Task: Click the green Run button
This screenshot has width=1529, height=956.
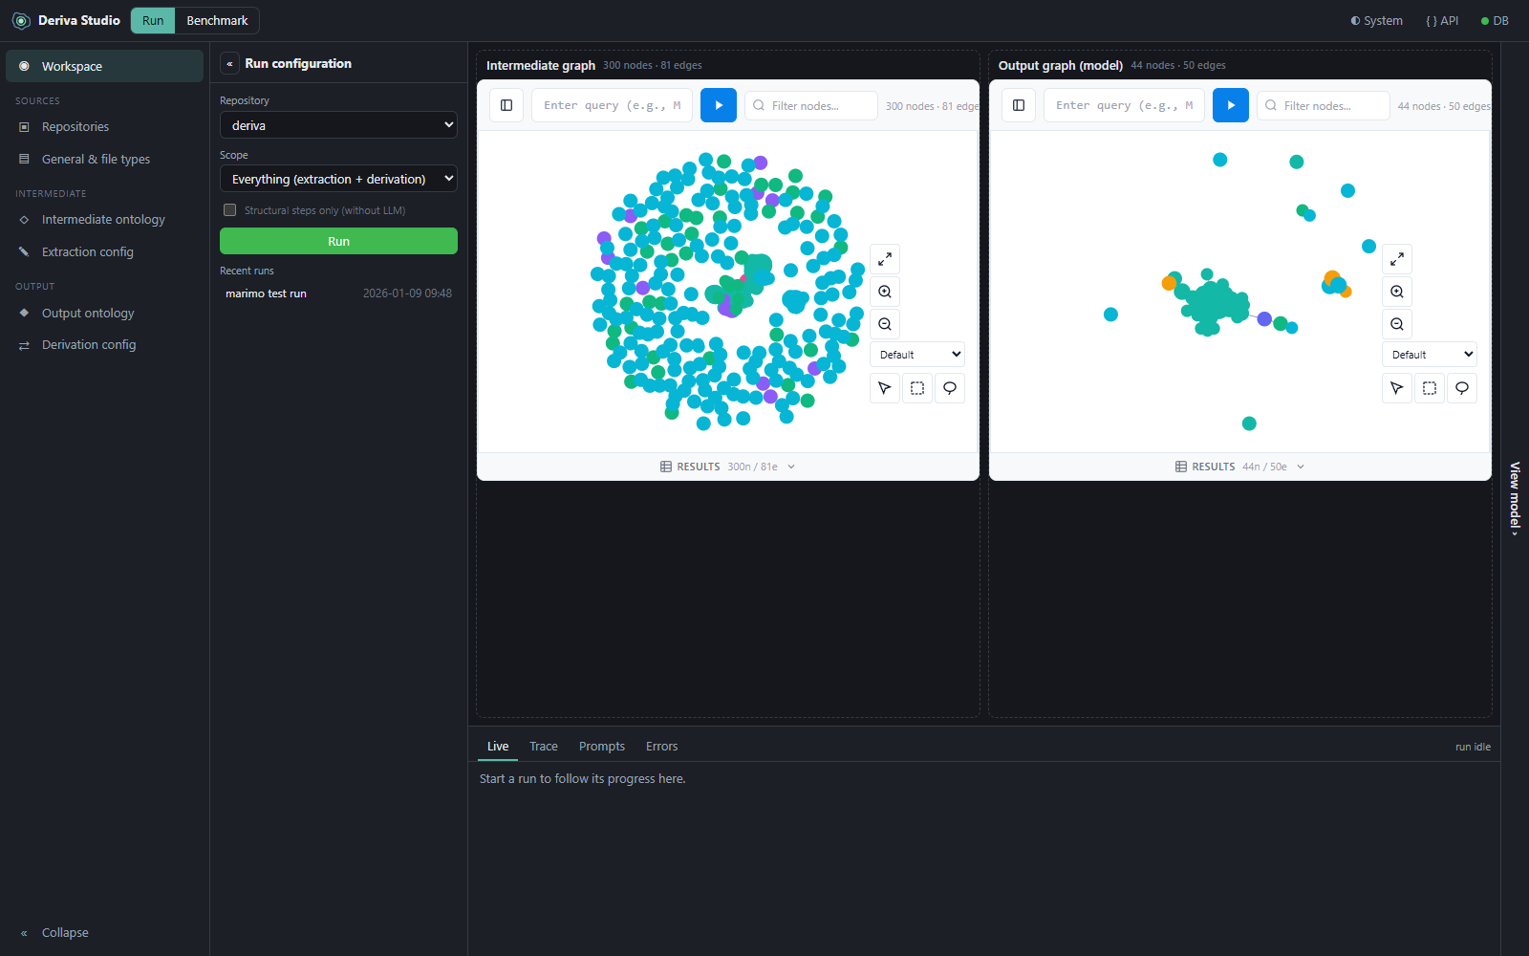Action: click(x=338, y=241)
